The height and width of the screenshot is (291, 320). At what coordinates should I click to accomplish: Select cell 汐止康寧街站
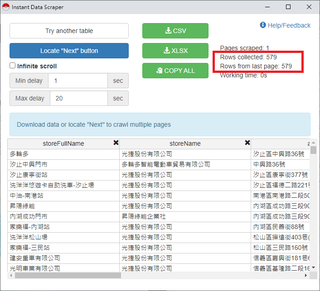tap(63, 175)
